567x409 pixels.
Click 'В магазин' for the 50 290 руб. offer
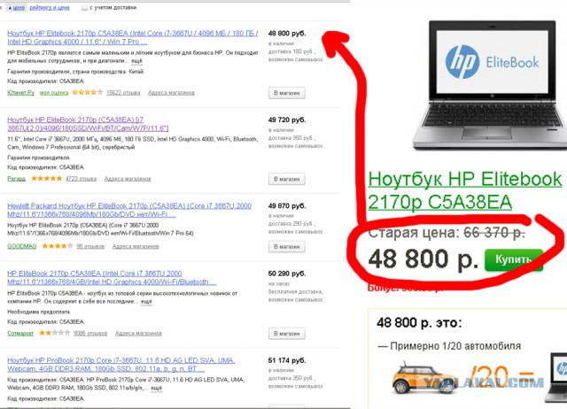coord(287,333)
